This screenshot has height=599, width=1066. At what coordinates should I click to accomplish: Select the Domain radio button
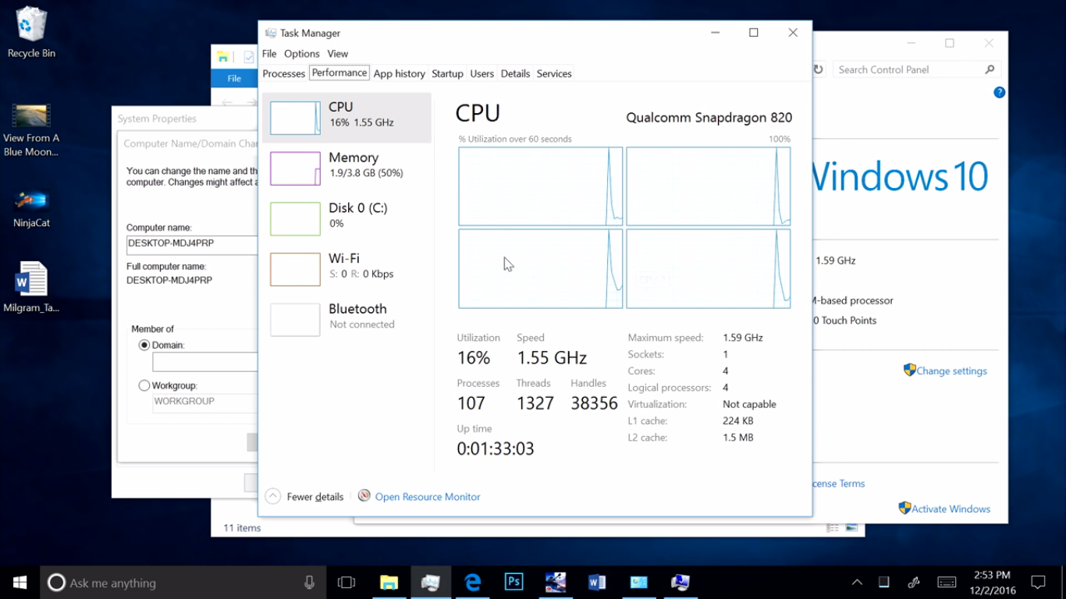click(x=144, y=345)
